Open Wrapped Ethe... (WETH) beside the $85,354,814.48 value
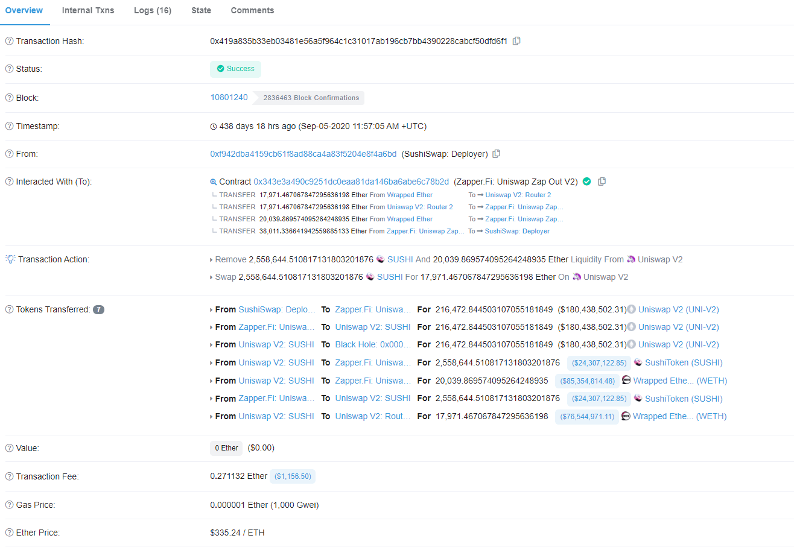794x547 pixels. [681, 381]
